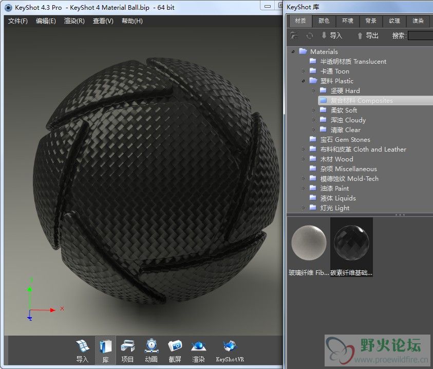This screenshot has width=433, height=369.
Task: Switch to the 材质 tab in the library
Action: (300, 21)
